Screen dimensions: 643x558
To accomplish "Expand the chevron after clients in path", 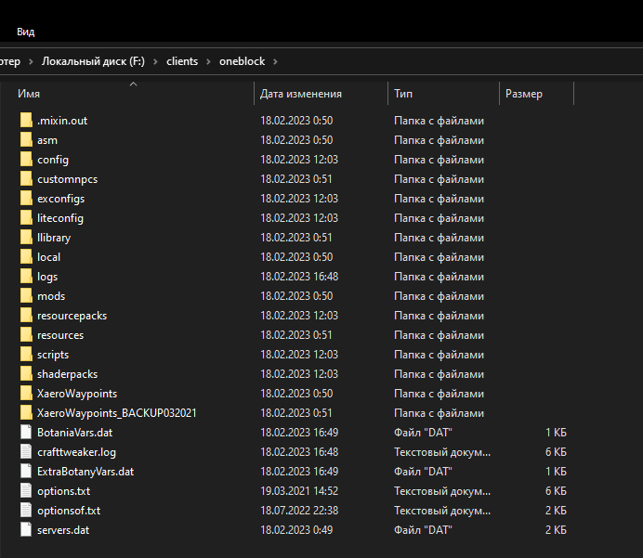I will (x=208, y=61).
